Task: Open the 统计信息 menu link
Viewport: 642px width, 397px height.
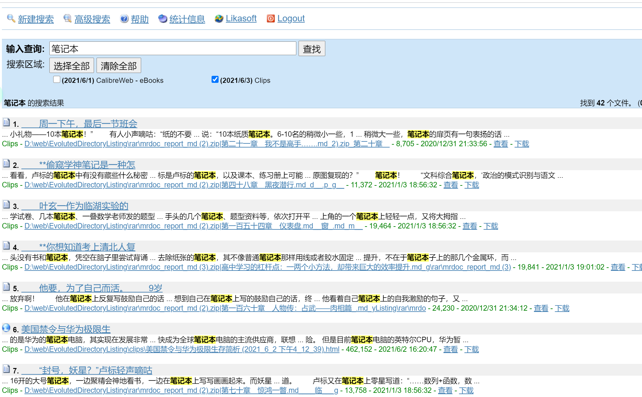Action: (x=187, y=19)
